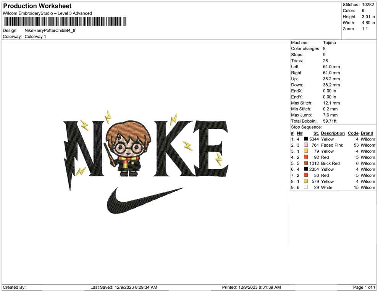Click the EndX label

point(297,91)
